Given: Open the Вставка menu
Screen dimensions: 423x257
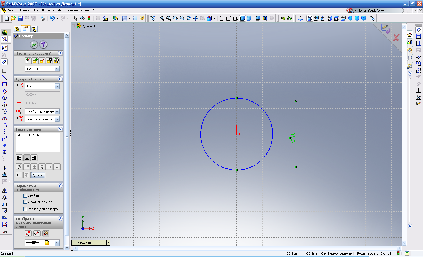Looking at the screenshot, I should pos(48,10).
